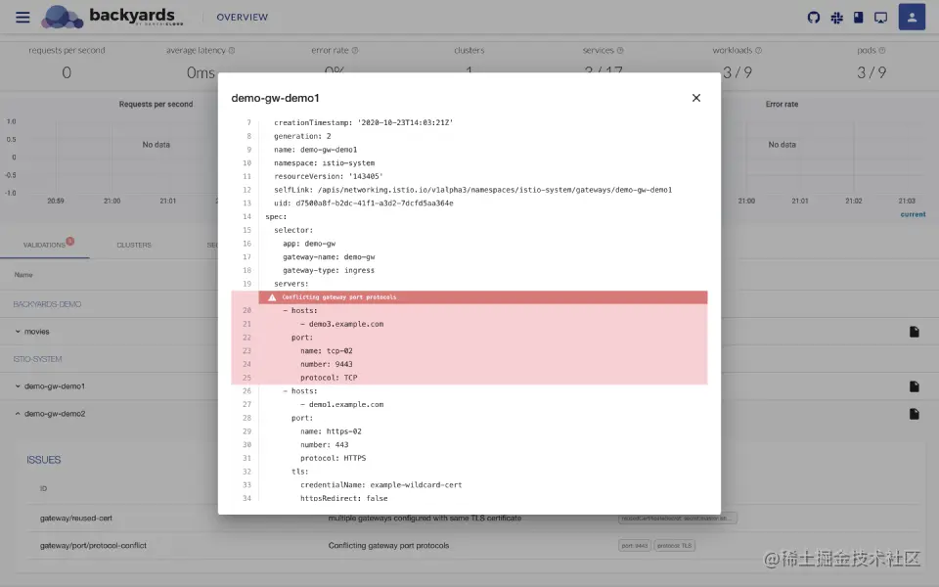Click the pods 3 / 9 value
939x587 pixels.
(872, 72)
